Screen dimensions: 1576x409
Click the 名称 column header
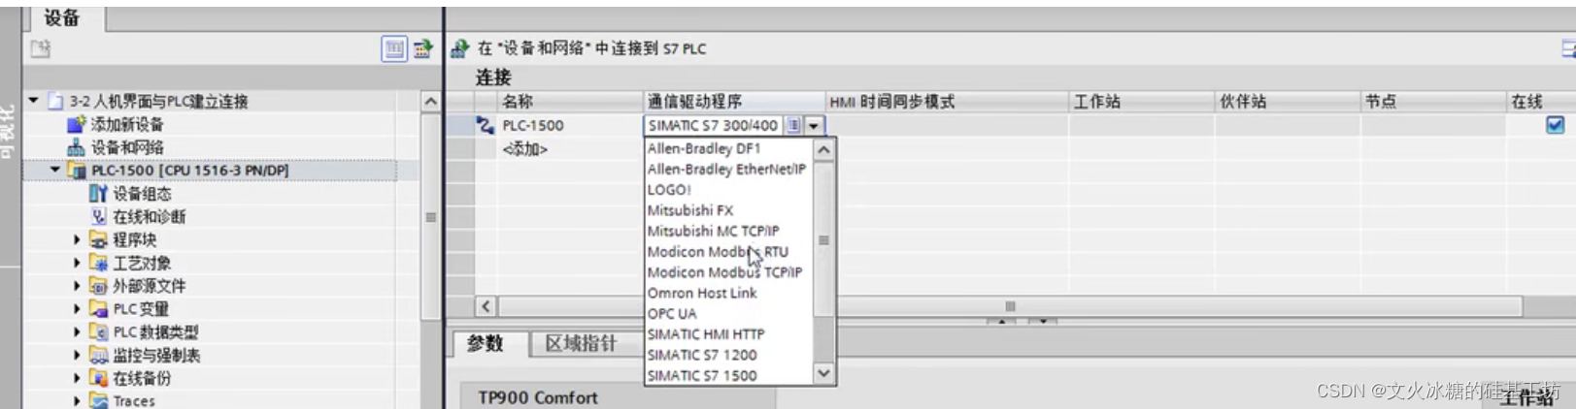(569, 101)
